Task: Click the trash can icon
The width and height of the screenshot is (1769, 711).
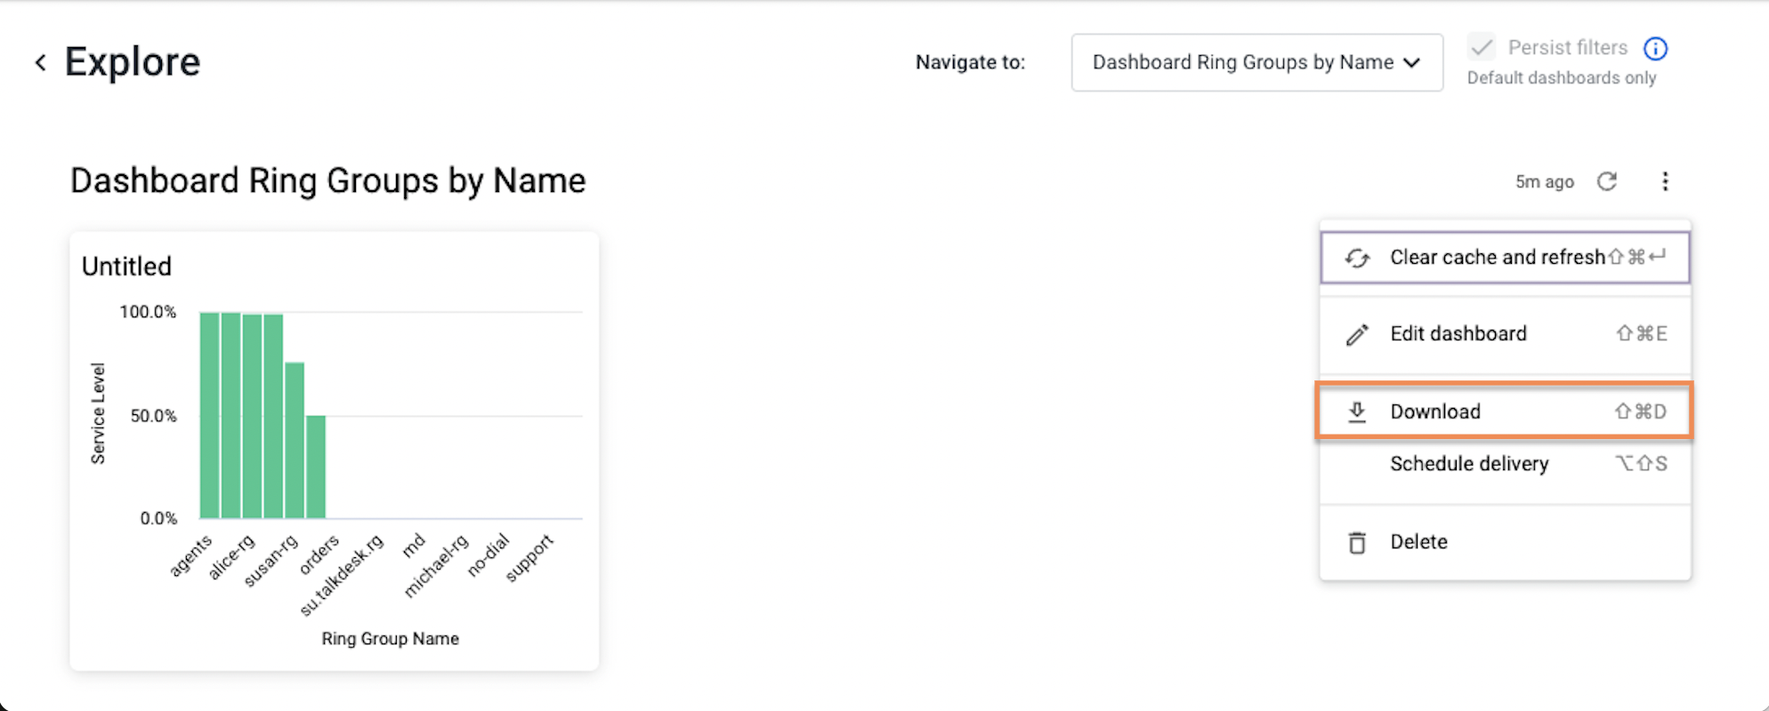Action: click(1357, 543)
